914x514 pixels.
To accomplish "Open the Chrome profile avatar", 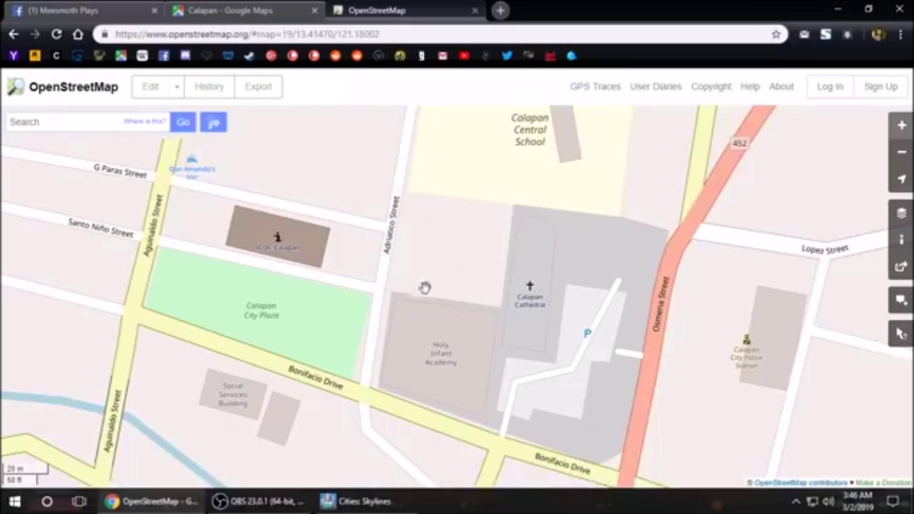I will [x=878, y=34].
